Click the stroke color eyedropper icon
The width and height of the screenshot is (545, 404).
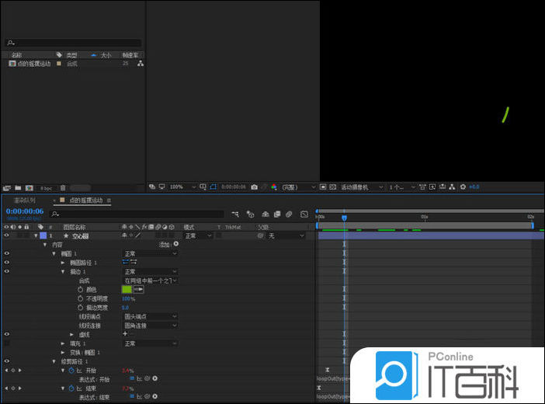click(139, 289)
